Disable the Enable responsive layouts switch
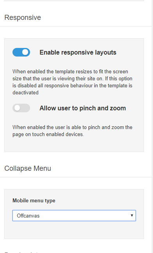Image resolution: width=153 pixels, height=253 pixels. pyautogui.click(x=21, y=52)
